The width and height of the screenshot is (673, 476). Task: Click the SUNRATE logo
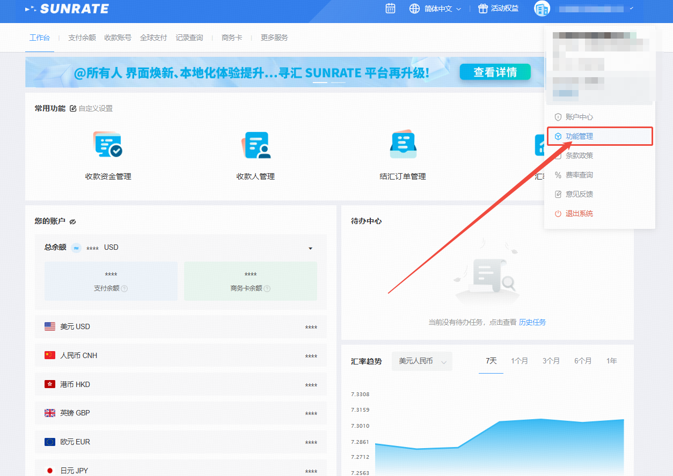click(67, 9)
